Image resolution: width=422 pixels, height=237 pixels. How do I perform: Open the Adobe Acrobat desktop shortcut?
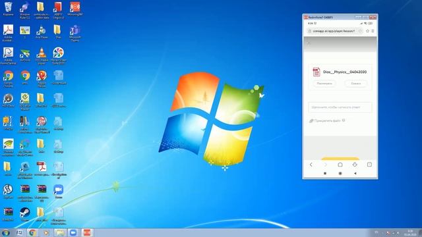[8, 33]
